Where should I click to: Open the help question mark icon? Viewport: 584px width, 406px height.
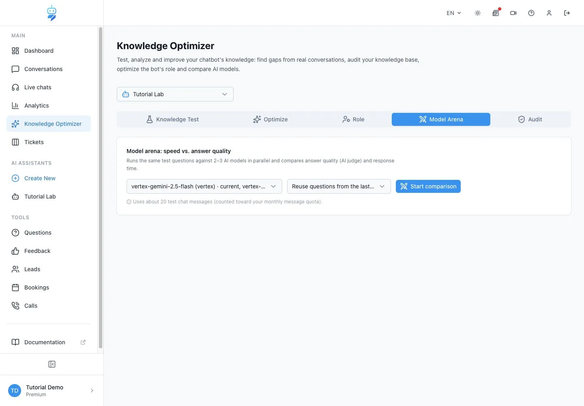coord(531,13)
